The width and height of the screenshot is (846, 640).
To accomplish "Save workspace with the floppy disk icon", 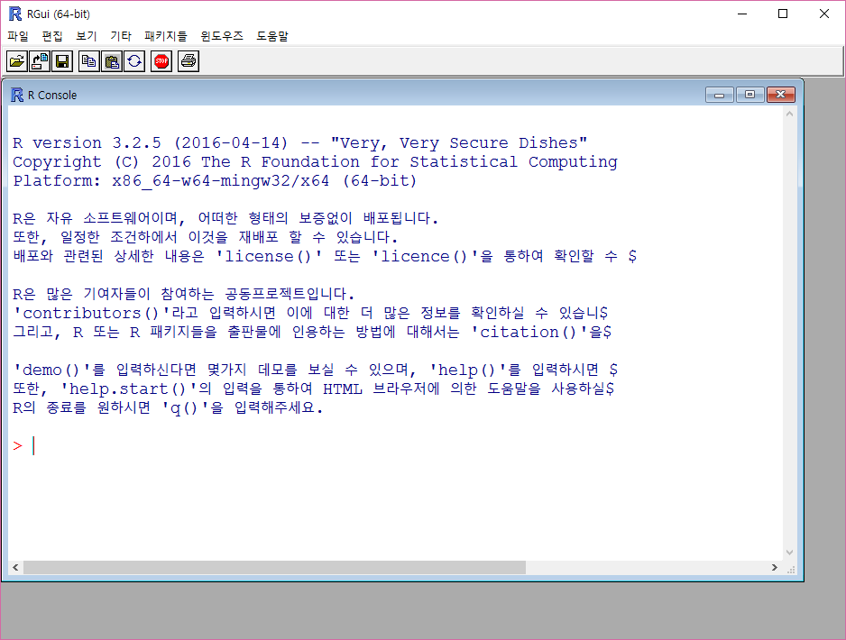I will 62,61.
